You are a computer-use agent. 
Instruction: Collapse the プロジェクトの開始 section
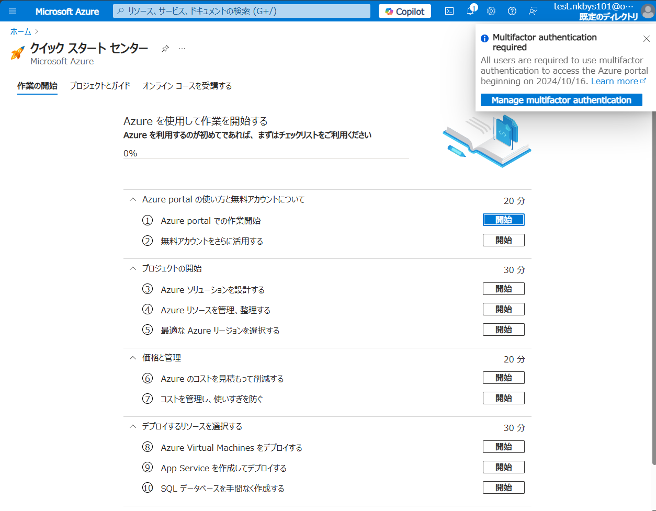pos(132,268)
